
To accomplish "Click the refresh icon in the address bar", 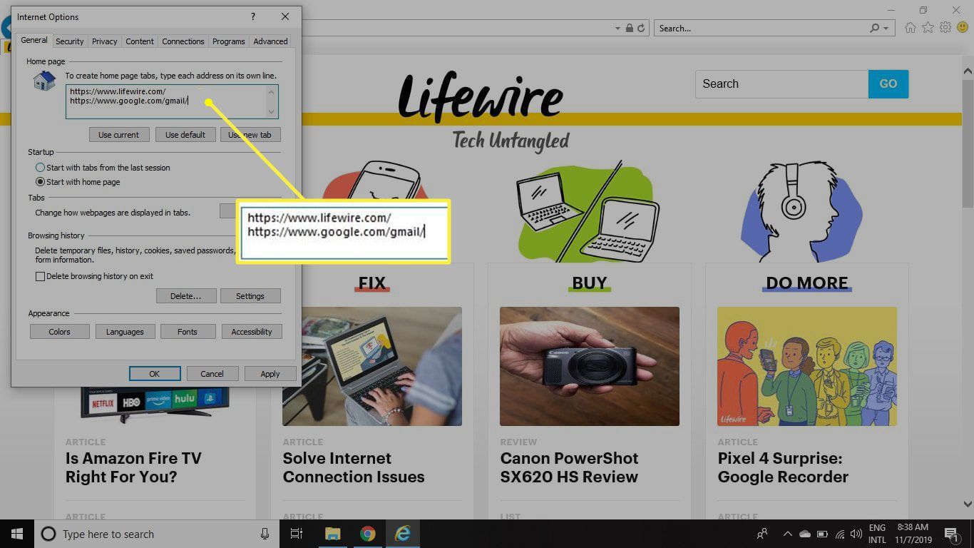I will pyautogui.click(x=641, y=29).
